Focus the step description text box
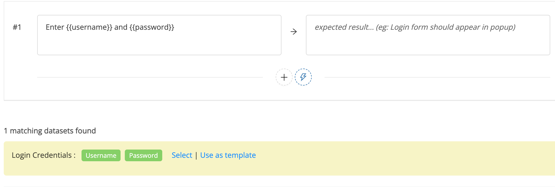Image resolution: width=555 pixels, height=187 pixels. [x=159, y=35]
